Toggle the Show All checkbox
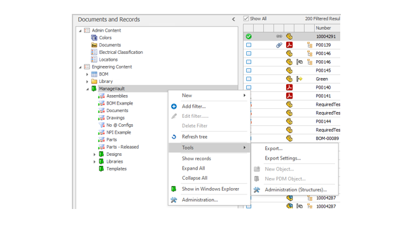The height and width of the screenshot is (228, 407). [x=246, y=18]
